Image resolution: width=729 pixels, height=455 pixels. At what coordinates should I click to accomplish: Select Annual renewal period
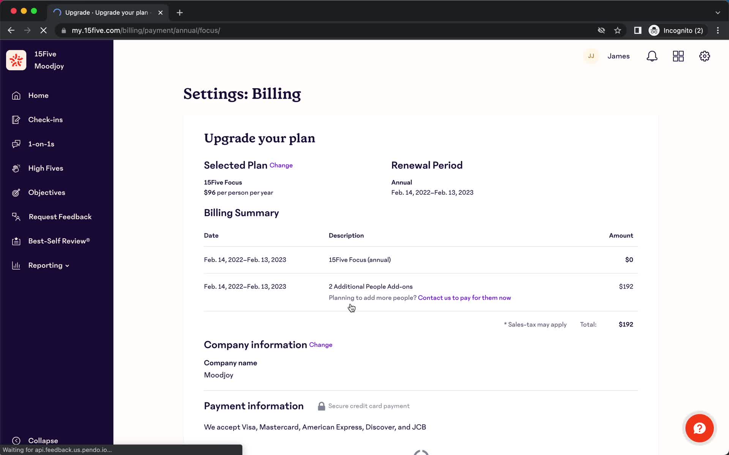[401, 182]
